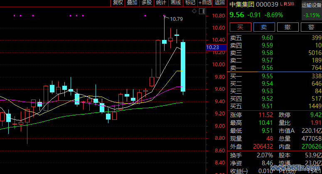Click the 10.80 axis price label
This screenshot has width=322, height=174.
(x=218, y=16)
